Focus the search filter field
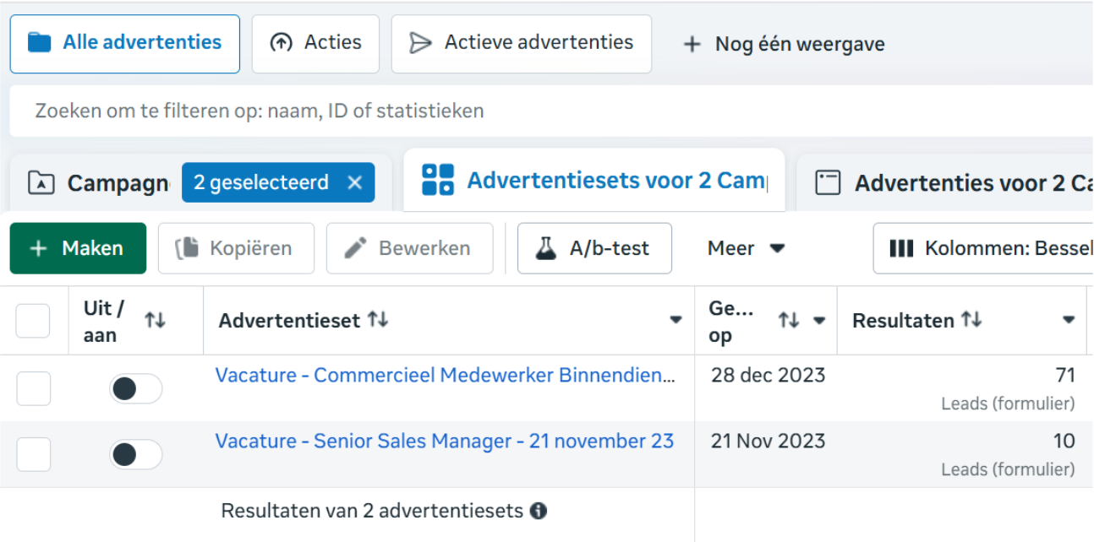This screenshot has height=542, width=1094. click(551, 111)
